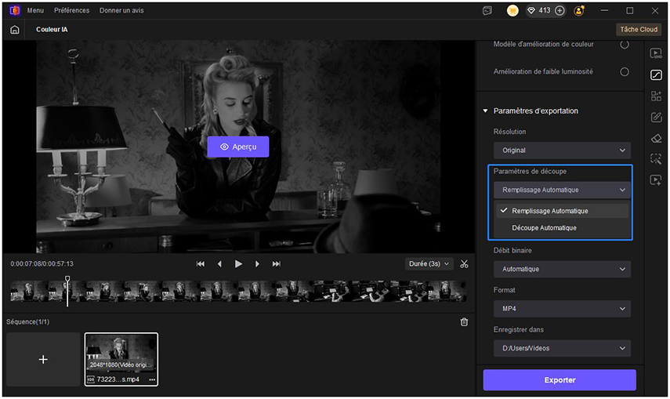Click the Aperçu preview button

[238, 147]
